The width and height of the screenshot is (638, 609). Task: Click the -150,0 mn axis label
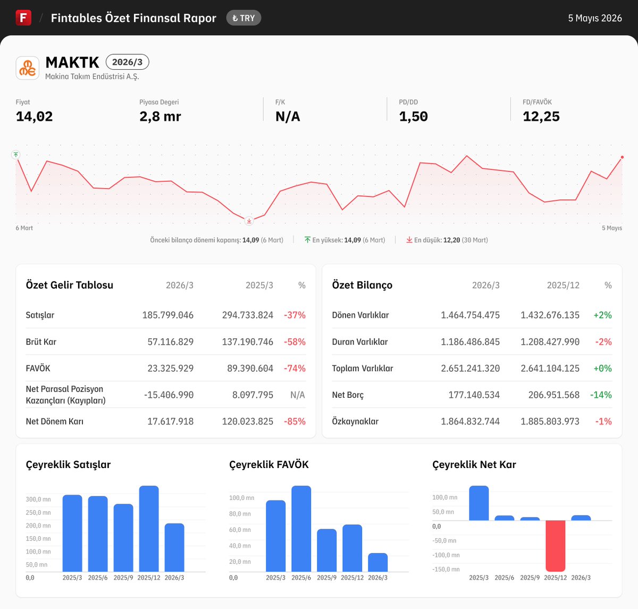click(446, 569)
